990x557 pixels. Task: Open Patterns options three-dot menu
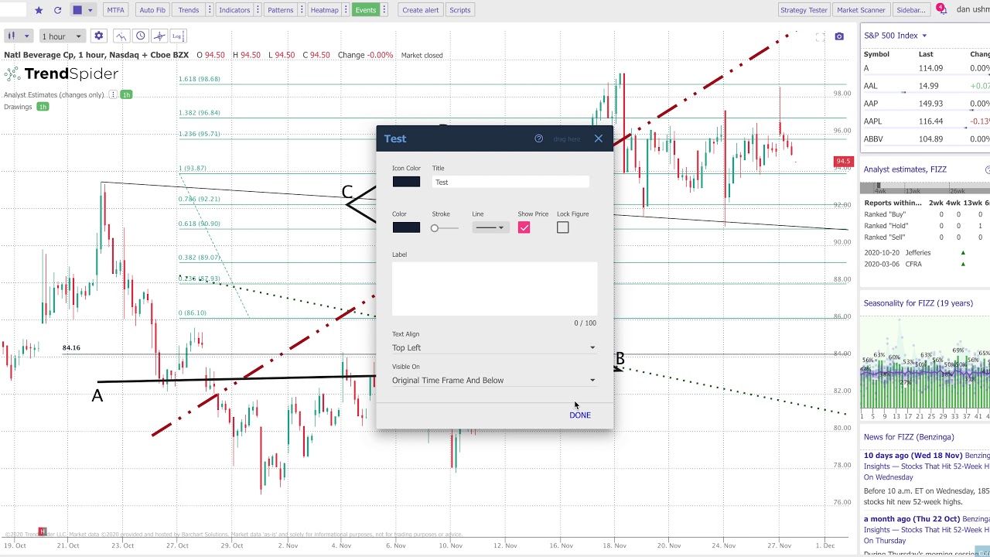[301, 10]
